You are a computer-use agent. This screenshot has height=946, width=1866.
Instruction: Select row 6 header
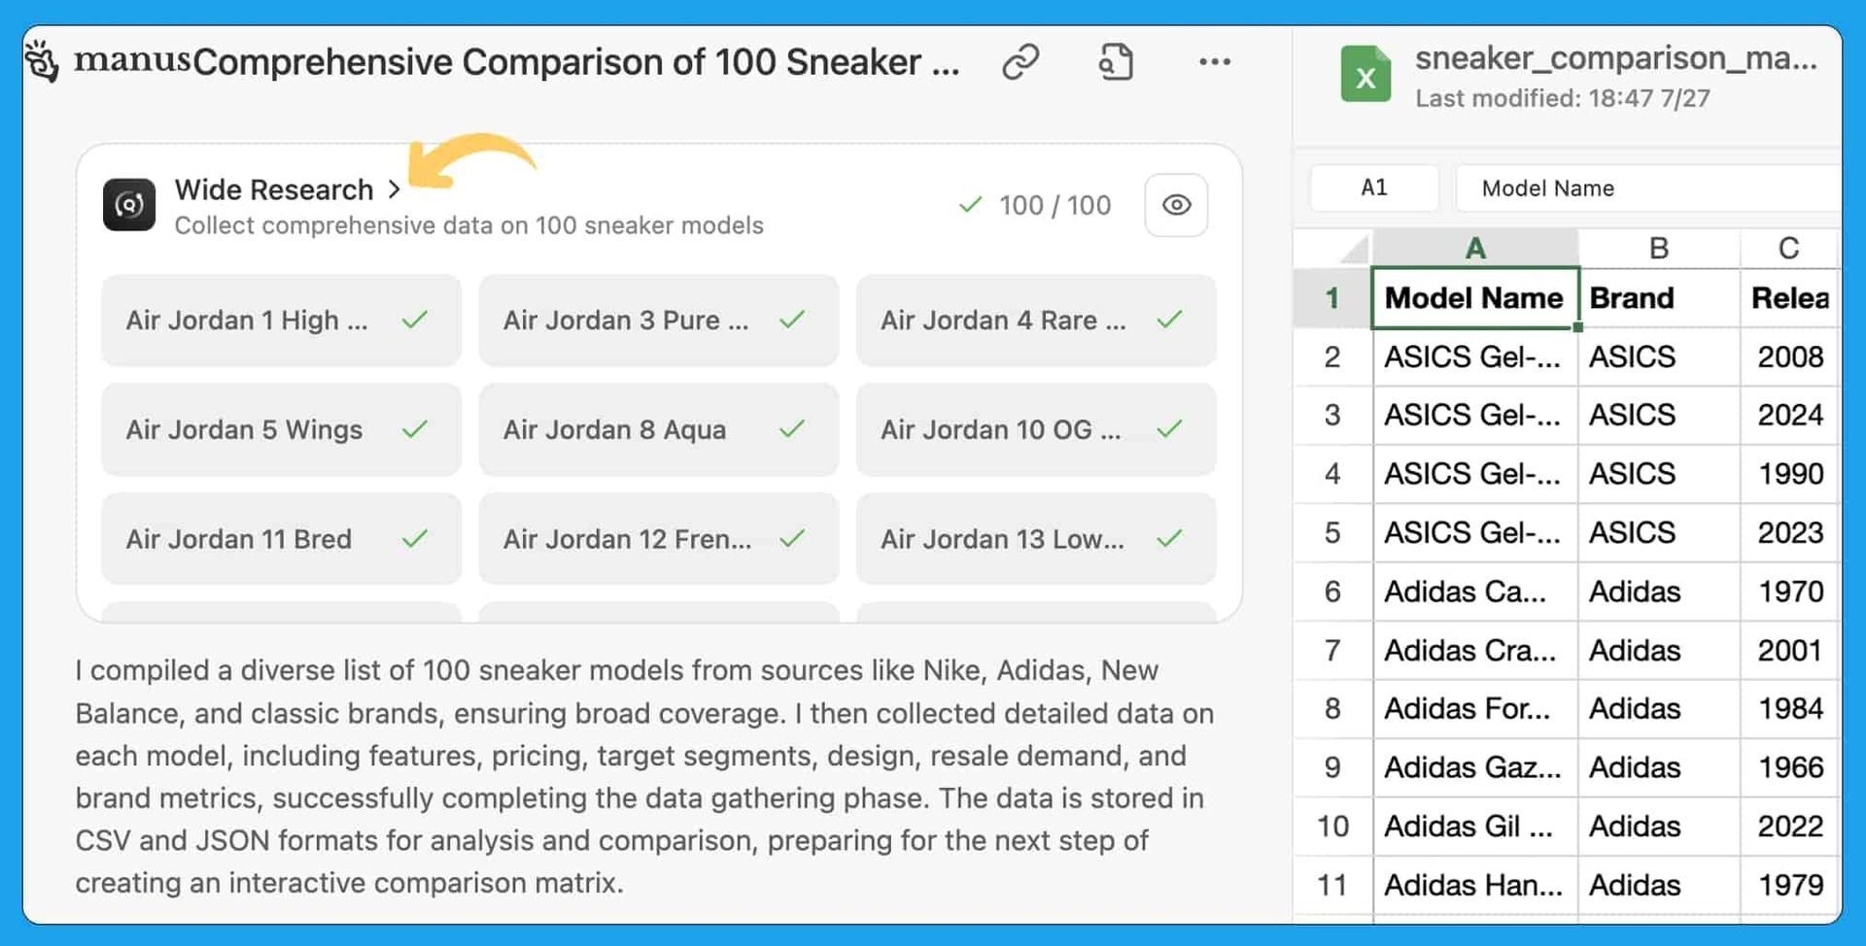click(1332, 591)
